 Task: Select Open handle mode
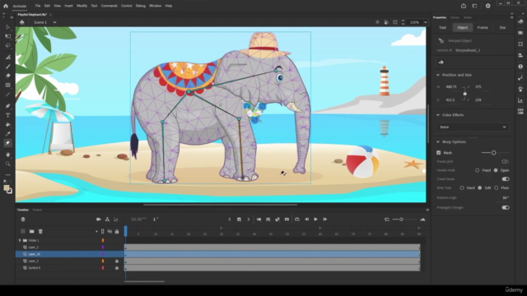coord(496,170)
